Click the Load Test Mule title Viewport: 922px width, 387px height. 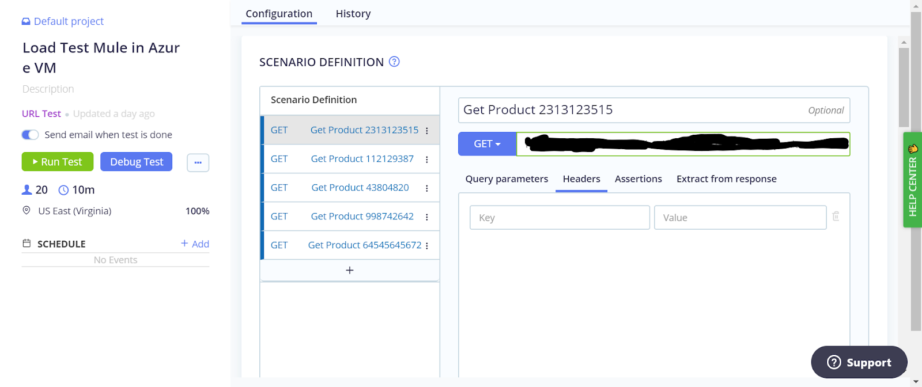click(x=101, y=58)
